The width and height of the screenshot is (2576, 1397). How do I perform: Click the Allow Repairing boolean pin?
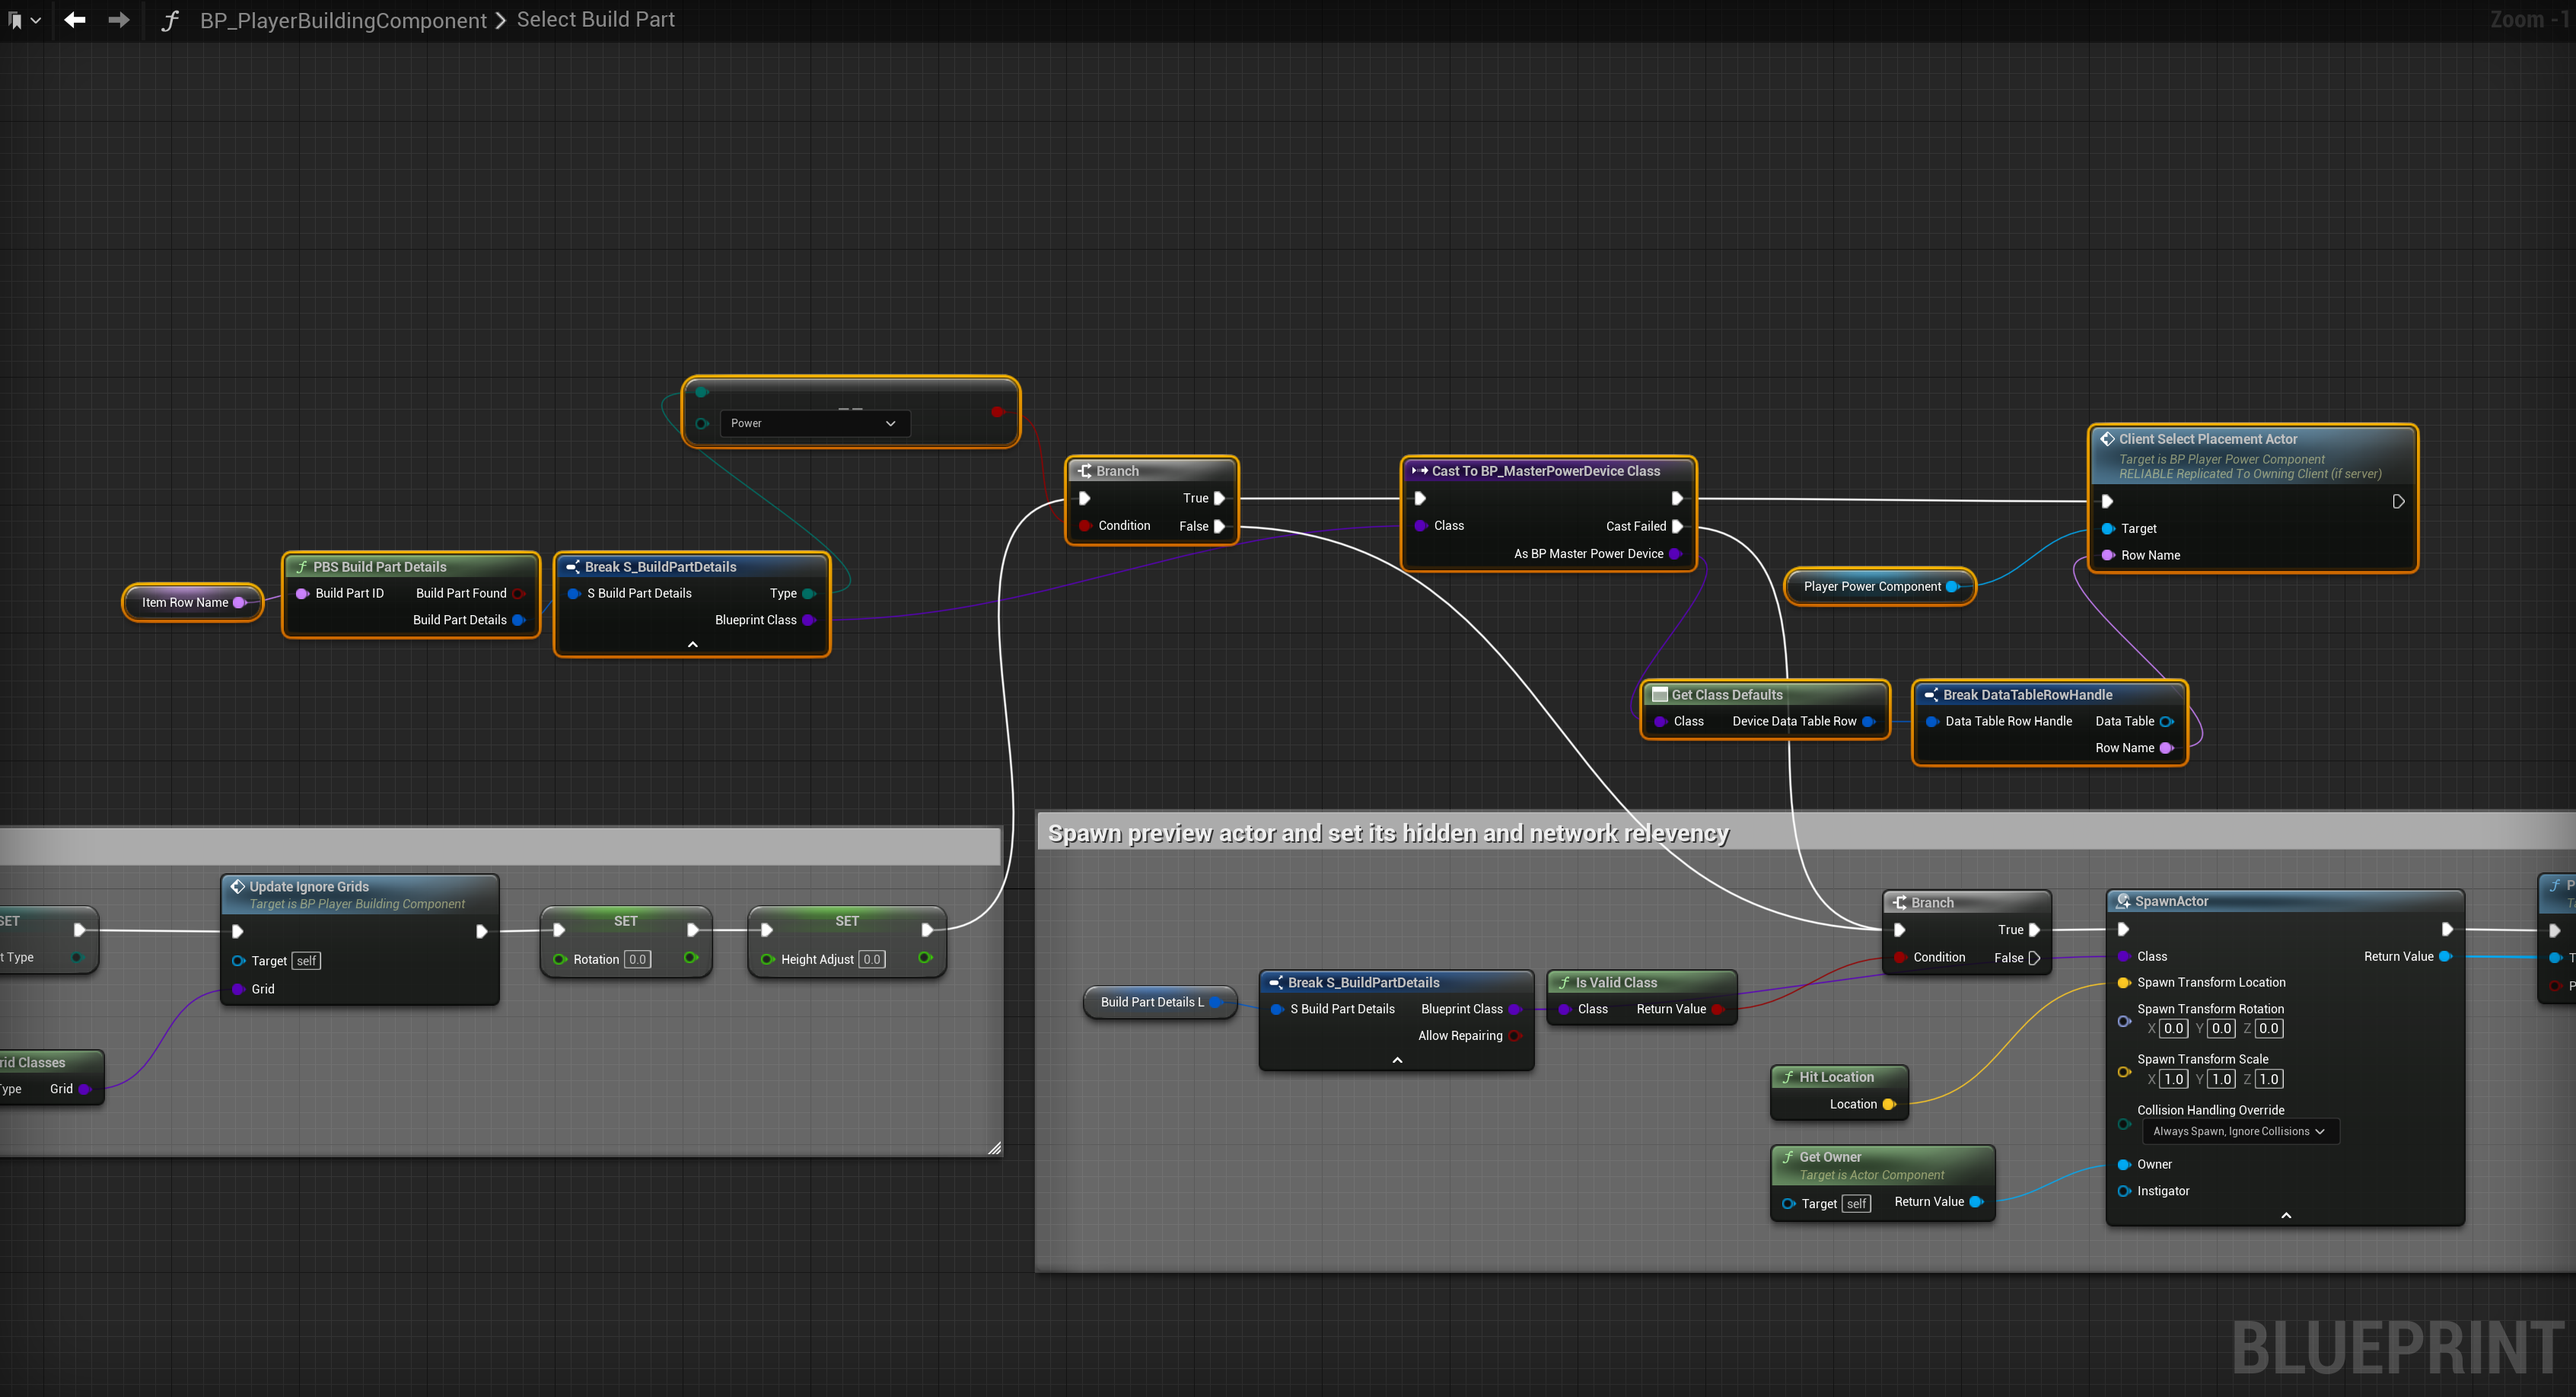(x=1515, y=1035)
